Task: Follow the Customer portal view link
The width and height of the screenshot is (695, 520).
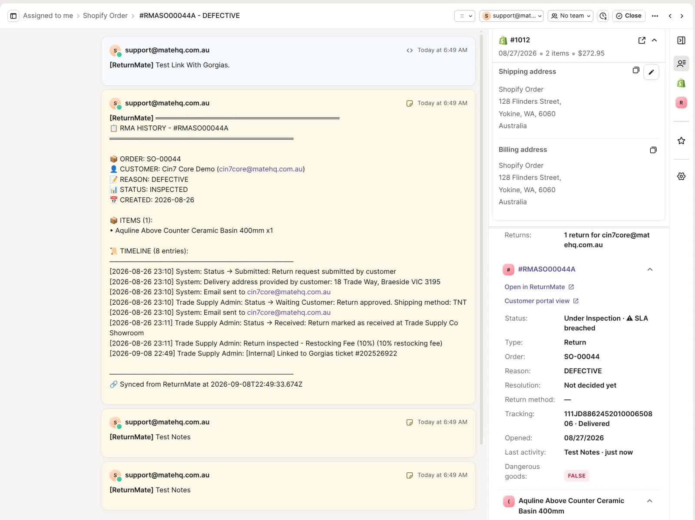Action: [541, 301]
